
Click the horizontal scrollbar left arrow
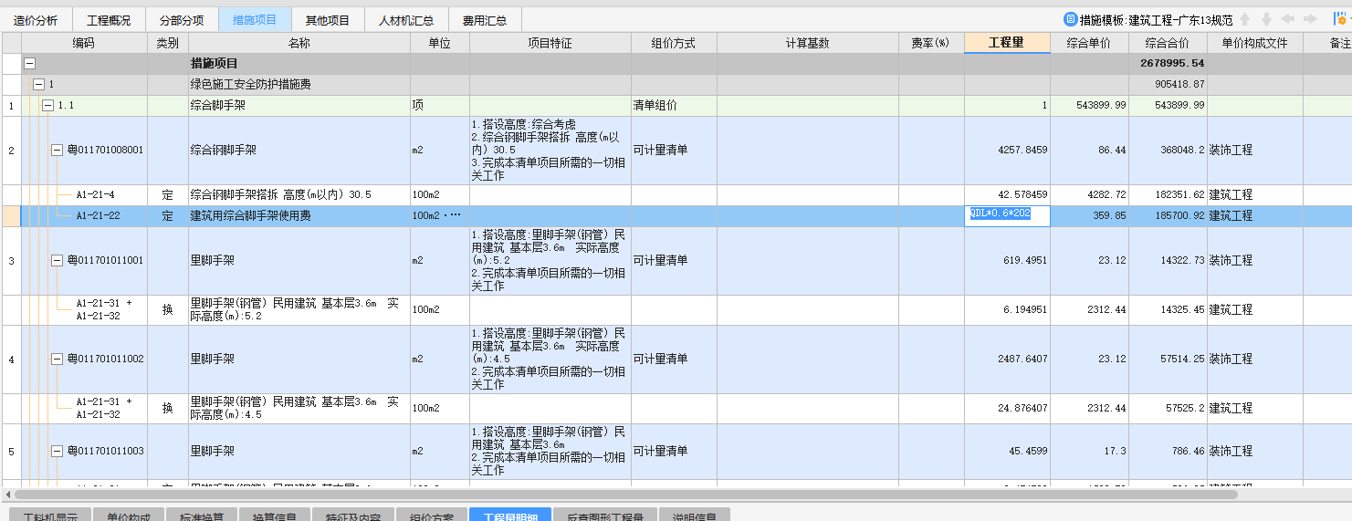click(8, 495)
